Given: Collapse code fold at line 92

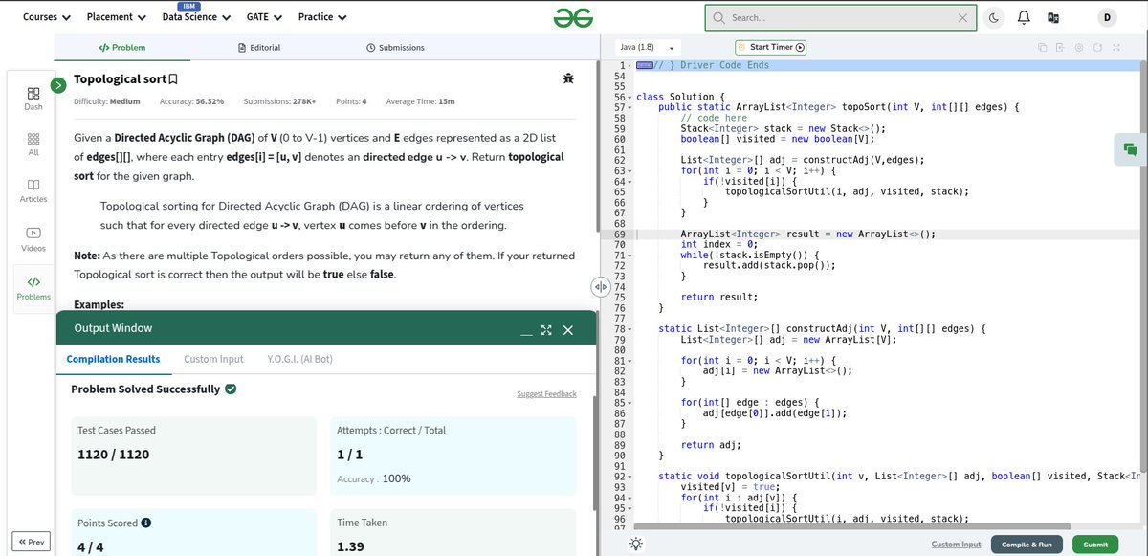Looking at the screenshot, I should tap(630, 477).
